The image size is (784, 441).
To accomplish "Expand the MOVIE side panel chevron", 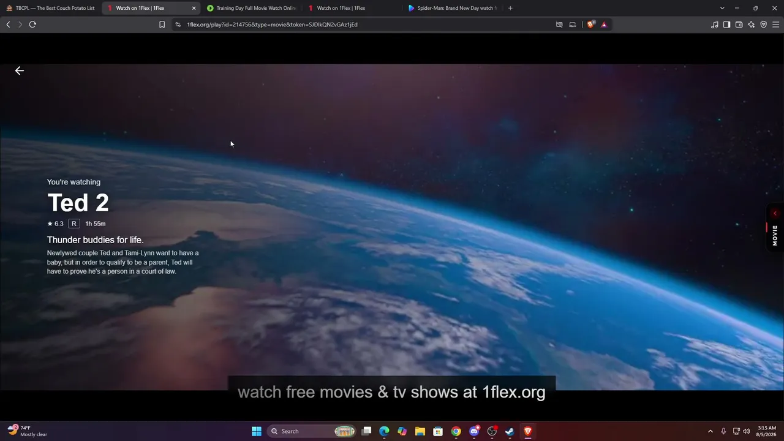I will coord(775,213).
